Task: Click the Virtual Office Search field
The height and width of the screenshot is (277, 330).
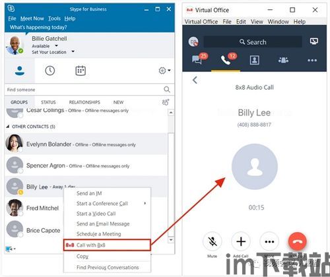Action: [x=253, y=42]
